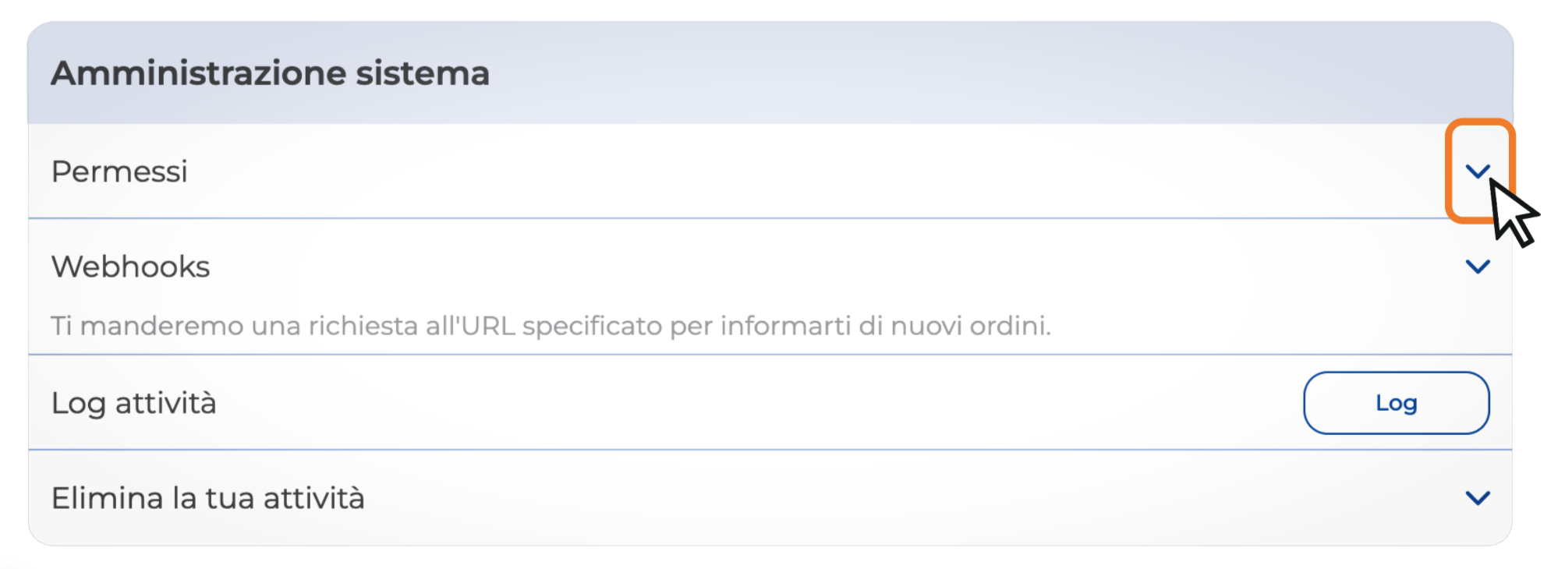Screen dimensions: 1558x569
Task: Open permissions settings via Permessi dropdown
Action: pyautogui.click(x=1477, y=171)
